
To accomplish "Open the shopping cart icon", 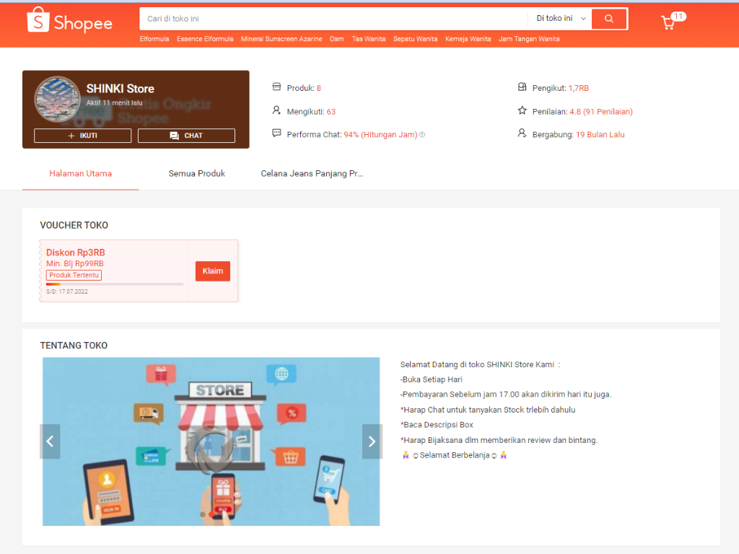I will click(668, 22).
